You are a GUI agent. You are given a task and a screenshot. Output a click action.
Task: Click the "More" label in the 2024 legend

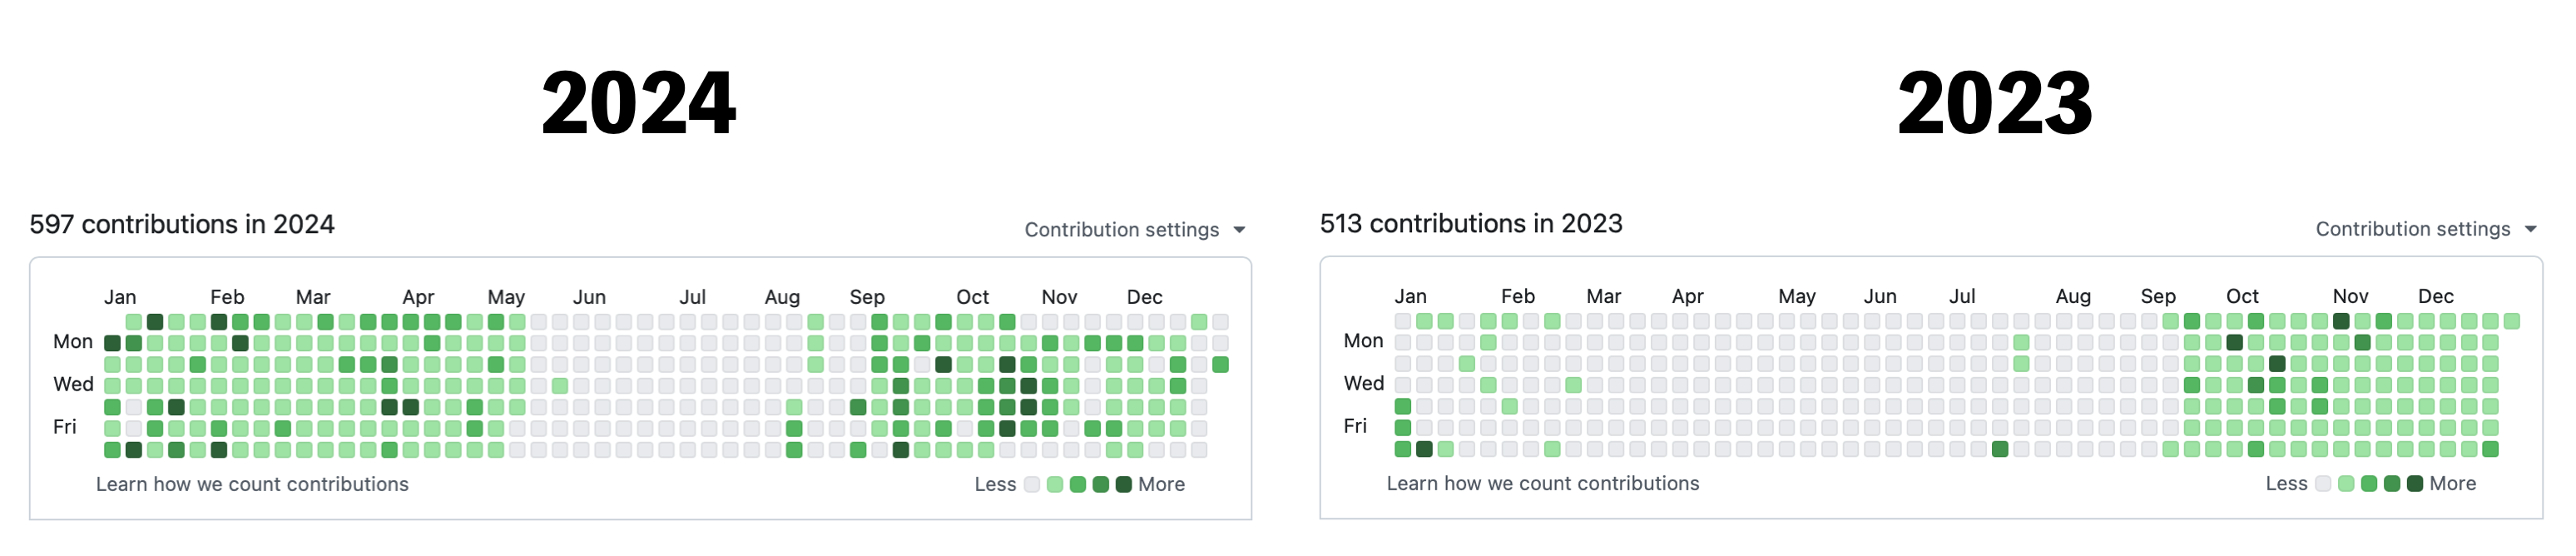pyautogui.click(x=1161, y=484)
